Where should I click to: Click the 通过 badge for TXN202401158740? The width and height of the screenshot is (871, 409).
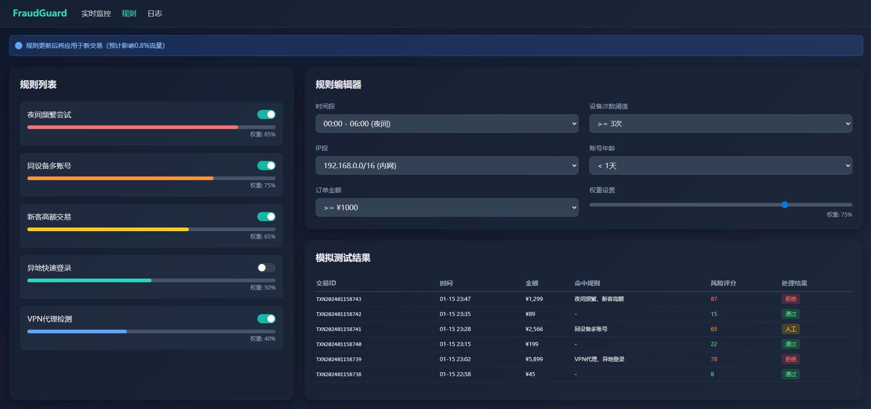coord(791,344)
